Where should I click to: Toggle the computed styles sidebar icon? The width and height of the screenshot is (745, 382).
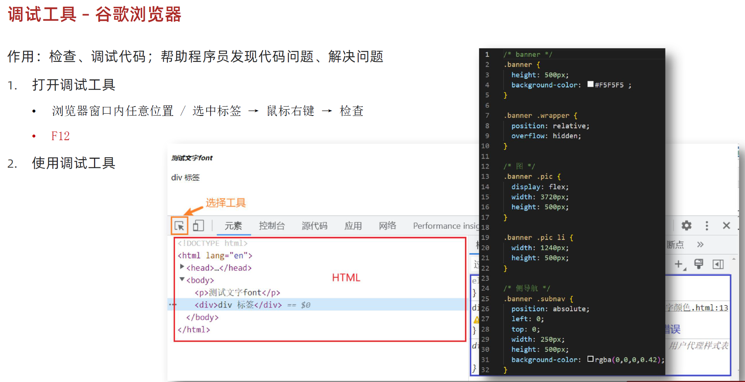point(718,264)
